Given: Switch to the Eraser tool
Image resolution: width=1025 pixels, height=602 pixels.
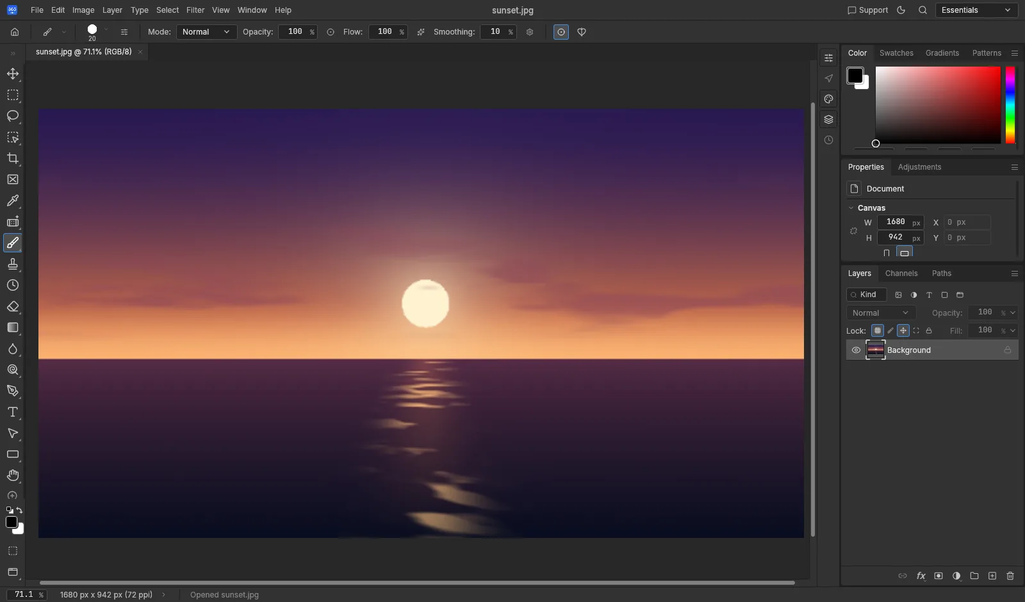Looking at the screenshot, I should (x=13, y=306).
